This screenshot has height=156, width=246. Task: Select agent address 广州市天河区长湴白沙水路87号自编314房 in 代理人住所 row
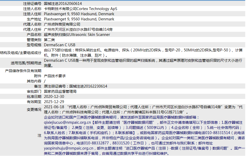[78, 29]
